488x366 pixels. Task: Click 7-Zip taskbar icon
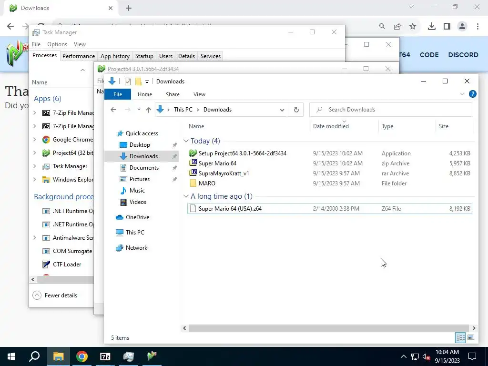coord(105,356)
